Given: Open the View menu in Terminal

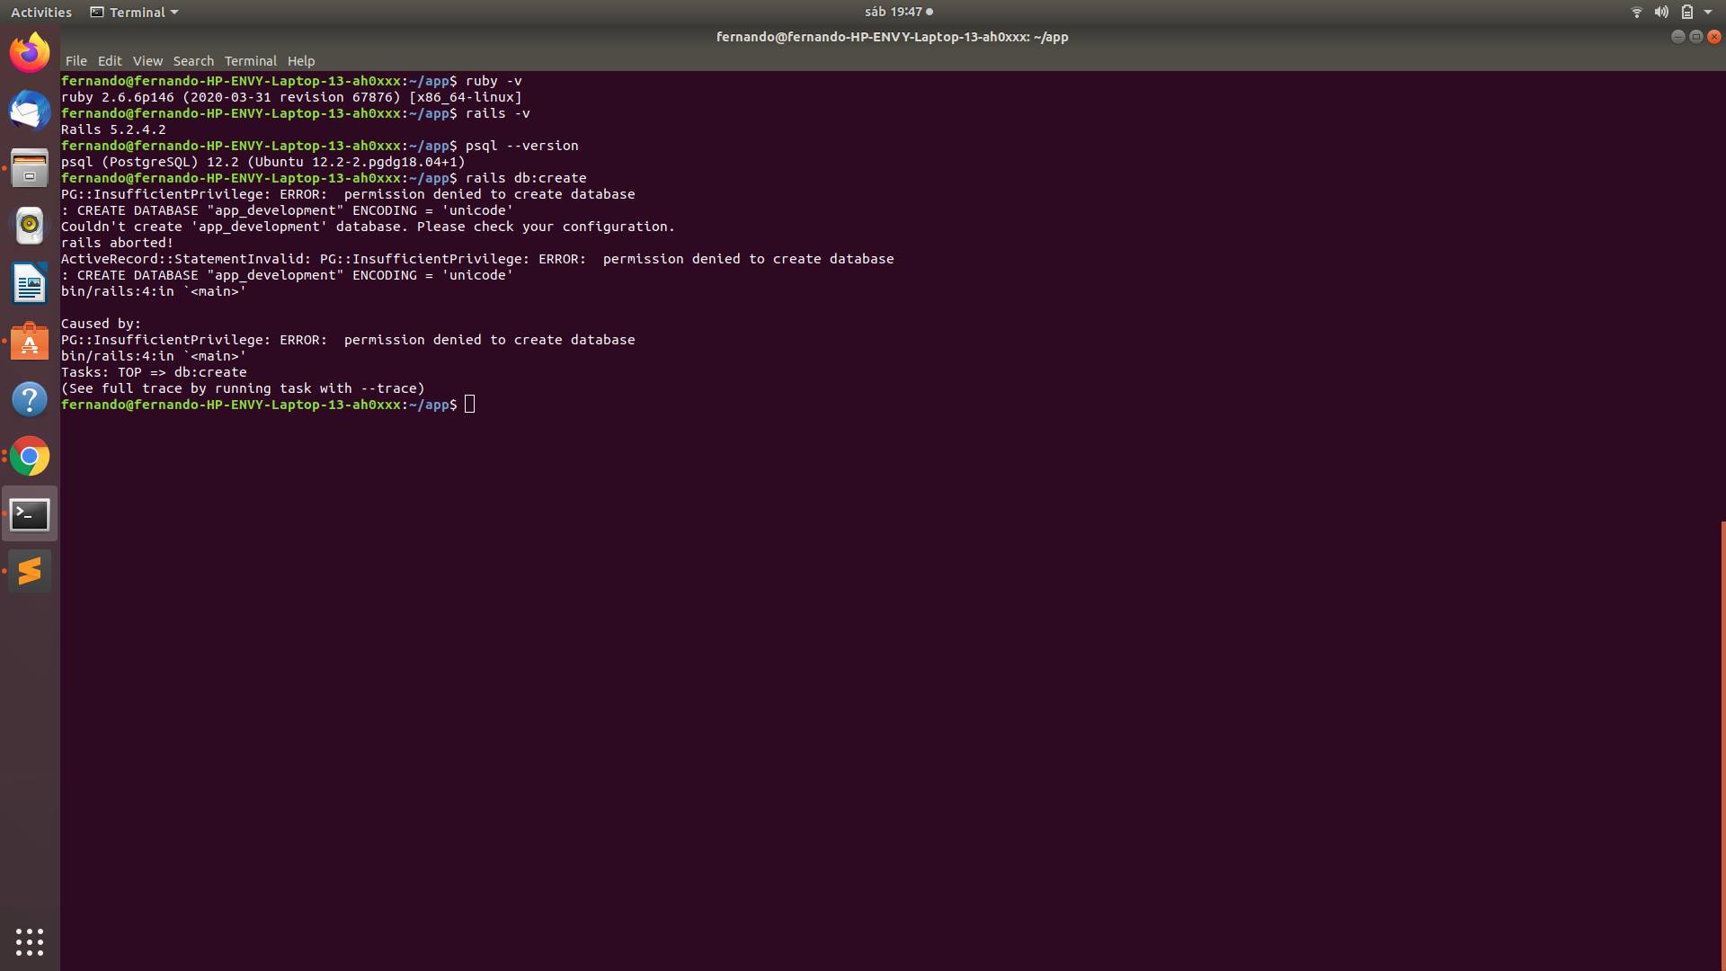Looking at the screenshot, I should (147, 60).
